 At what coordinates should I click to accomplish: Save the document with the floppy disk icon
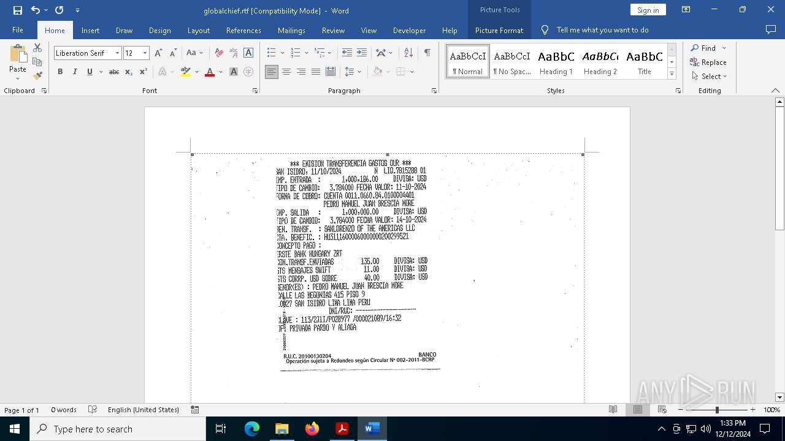(18, 10)
